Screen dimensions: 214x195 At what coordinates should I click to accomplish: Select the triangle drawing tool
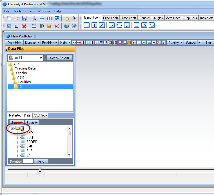coord(144,25)
